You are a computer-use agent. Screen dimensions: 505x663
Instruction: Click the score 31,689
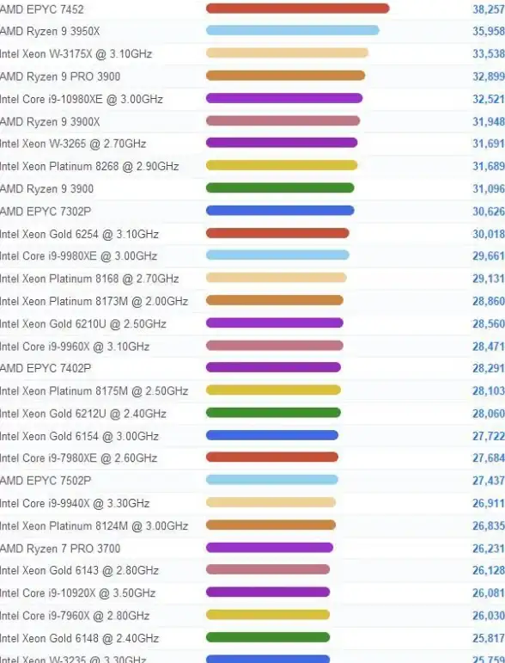tap(489, 166)
